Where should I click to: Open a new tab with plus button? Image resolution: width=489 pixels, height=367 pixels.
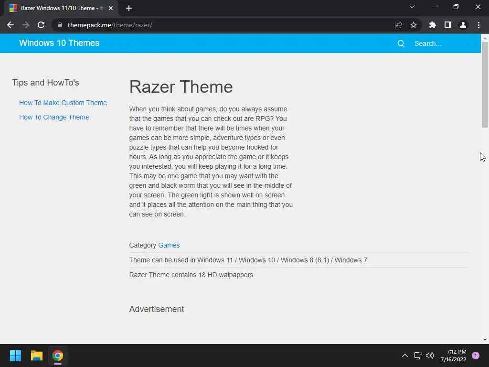129,8
